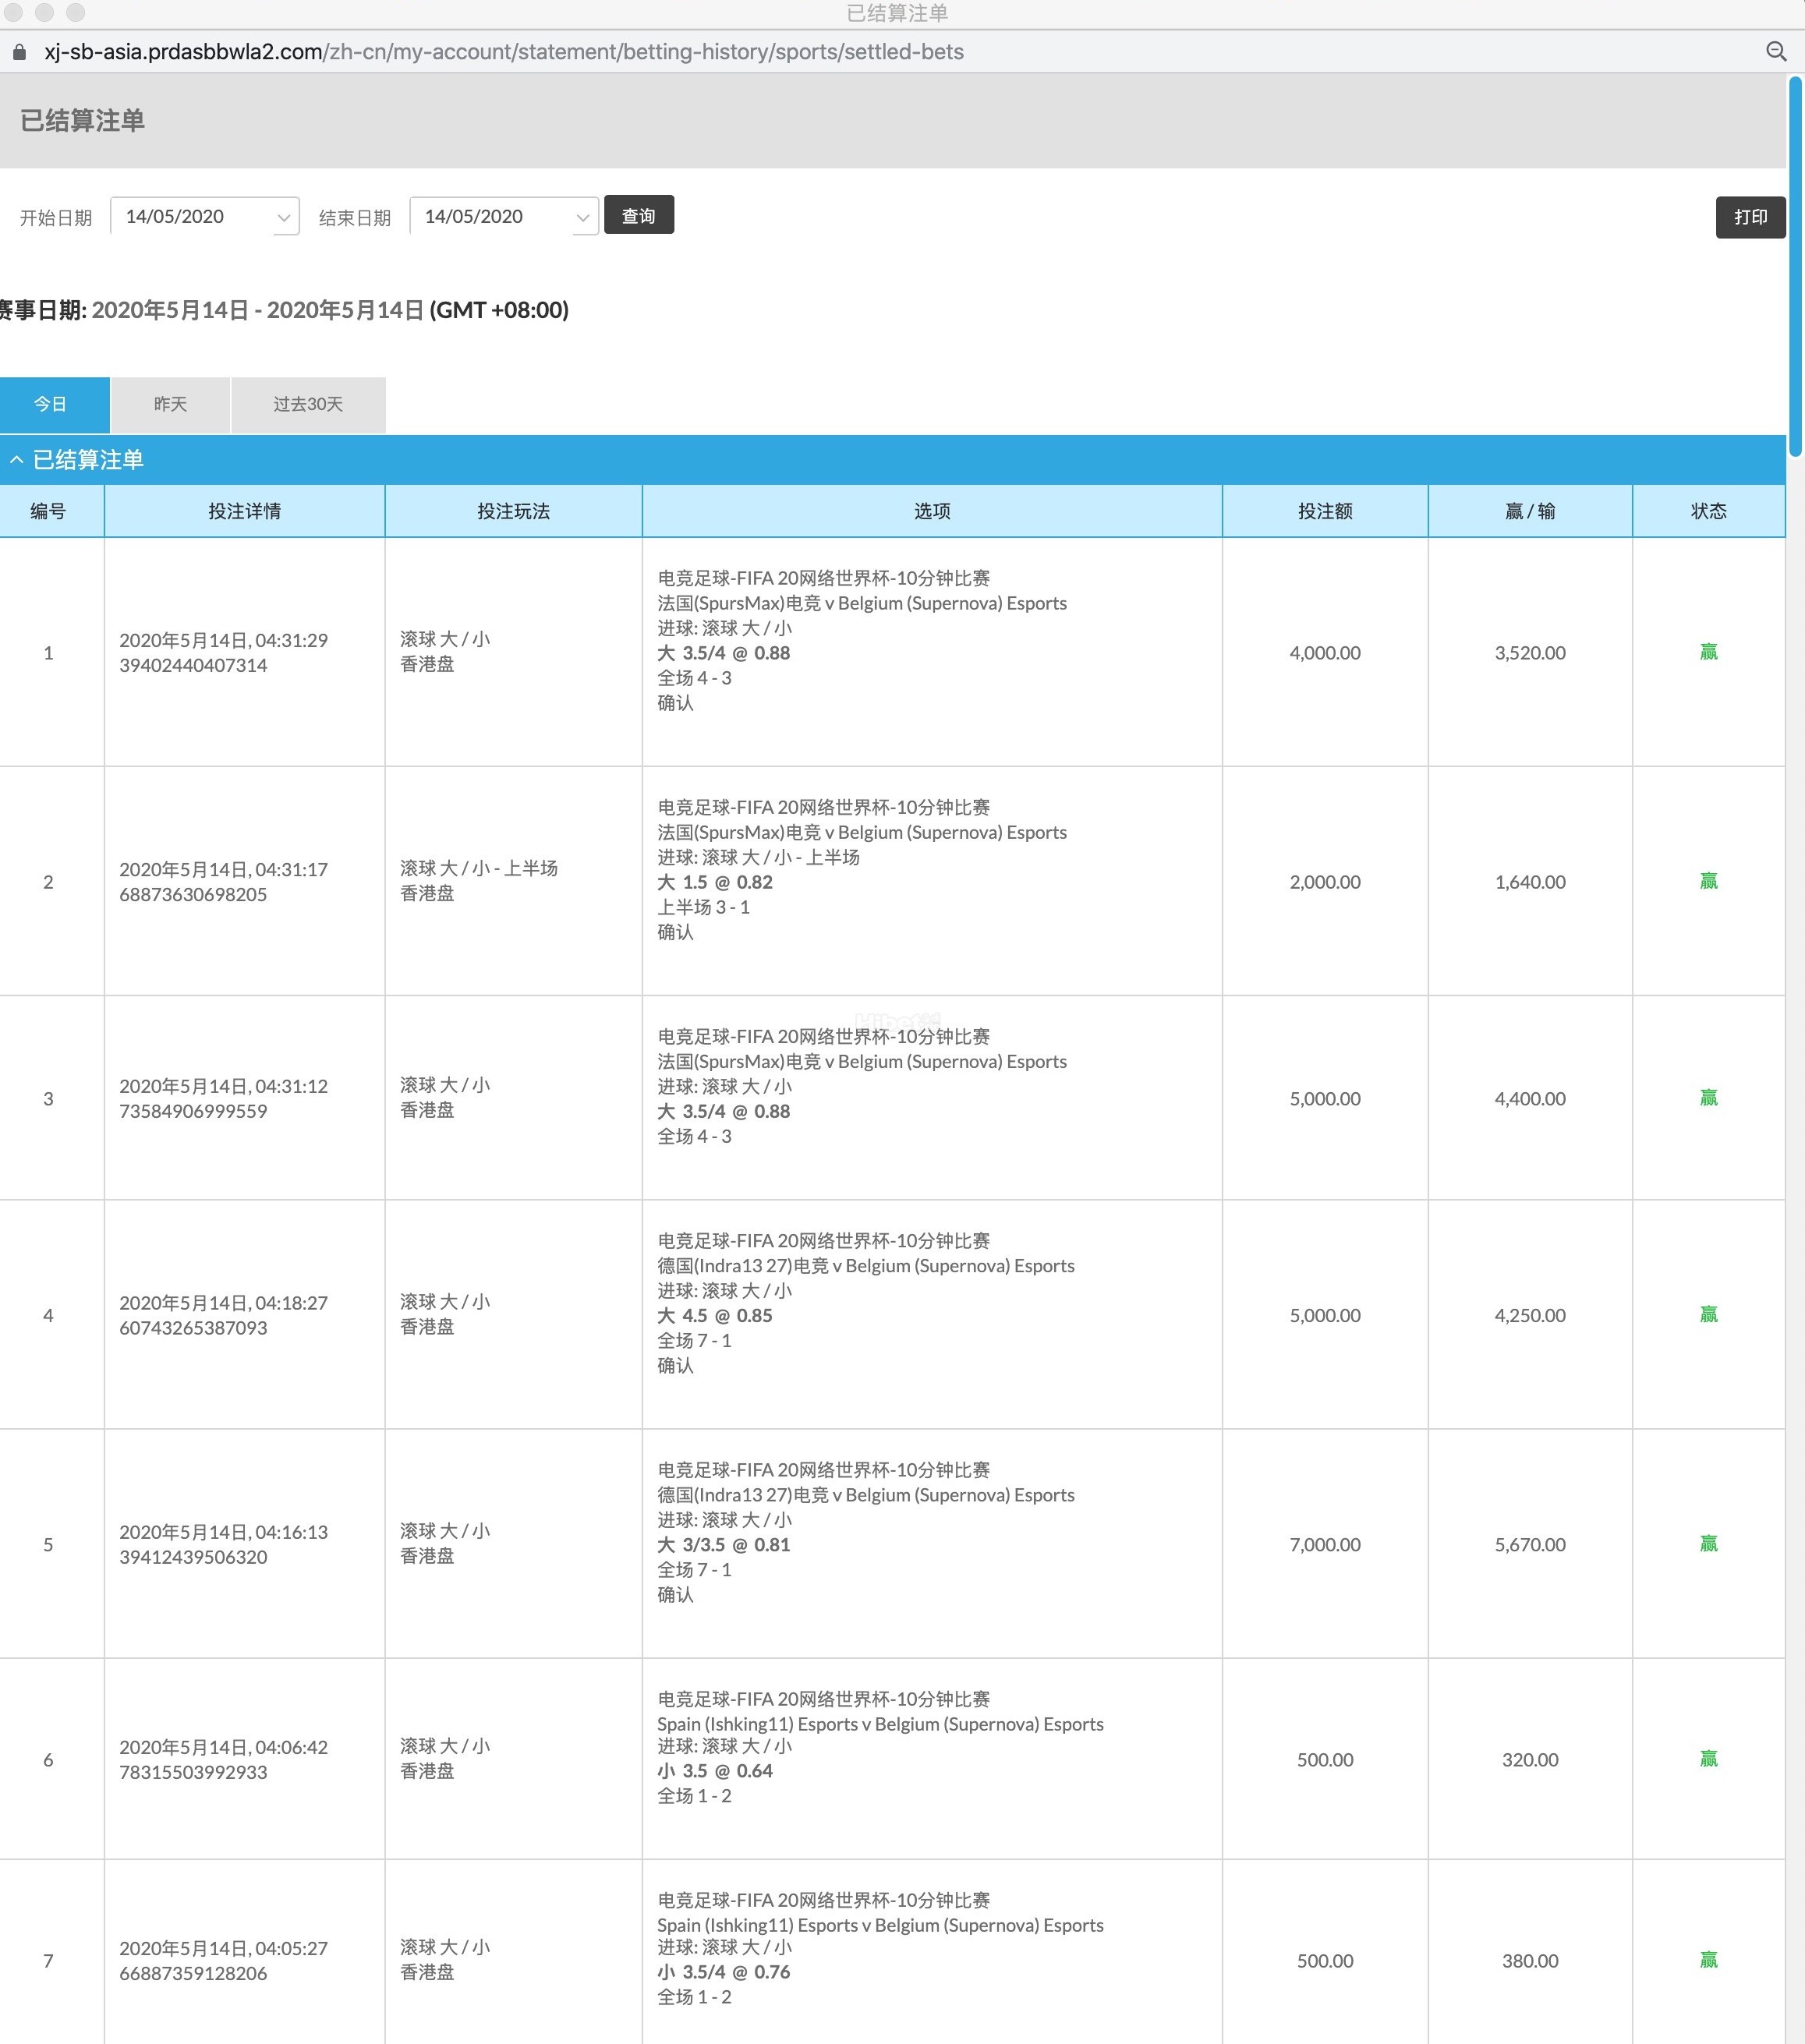Screen dimensions: 1805x2044
Task: Click the padlock icon beside the URL
Action: click(x=19, y=52)
